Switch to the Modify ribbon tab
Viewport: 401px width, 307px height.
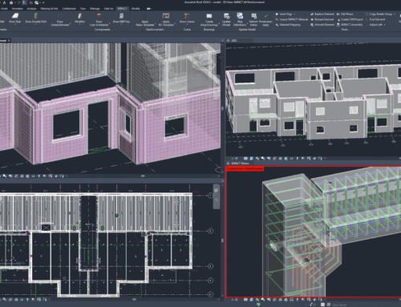click(136, 9)
